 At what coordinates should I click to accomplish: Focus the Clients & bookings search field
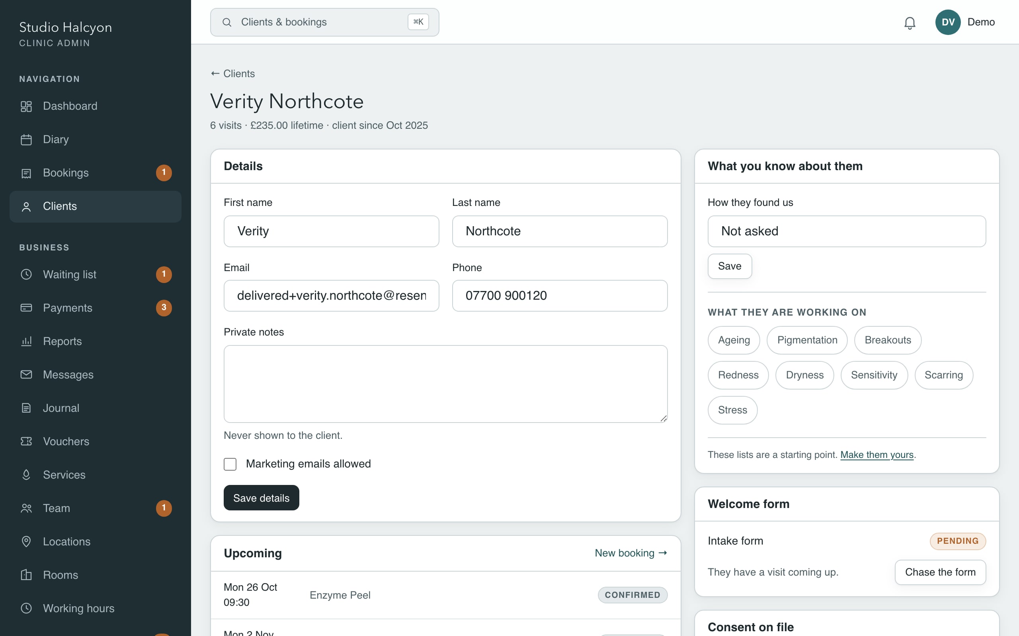(324, 22)
